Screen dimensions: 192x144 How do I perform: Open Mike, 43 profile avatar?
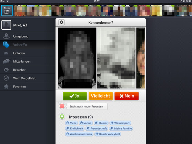tap(6, 25)
